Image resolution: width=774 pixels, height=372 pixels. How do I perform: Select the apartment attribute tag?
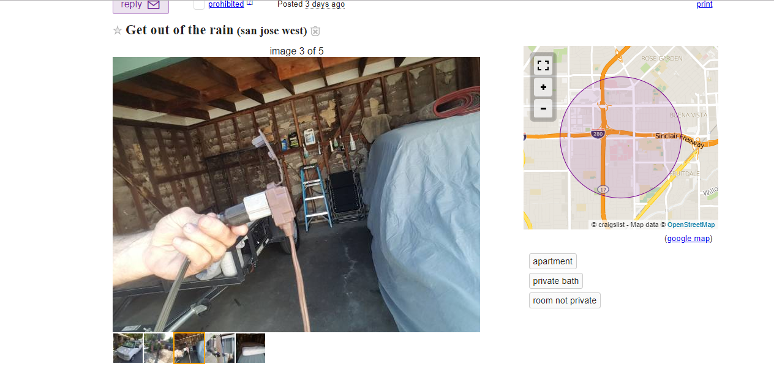(553, 261)
